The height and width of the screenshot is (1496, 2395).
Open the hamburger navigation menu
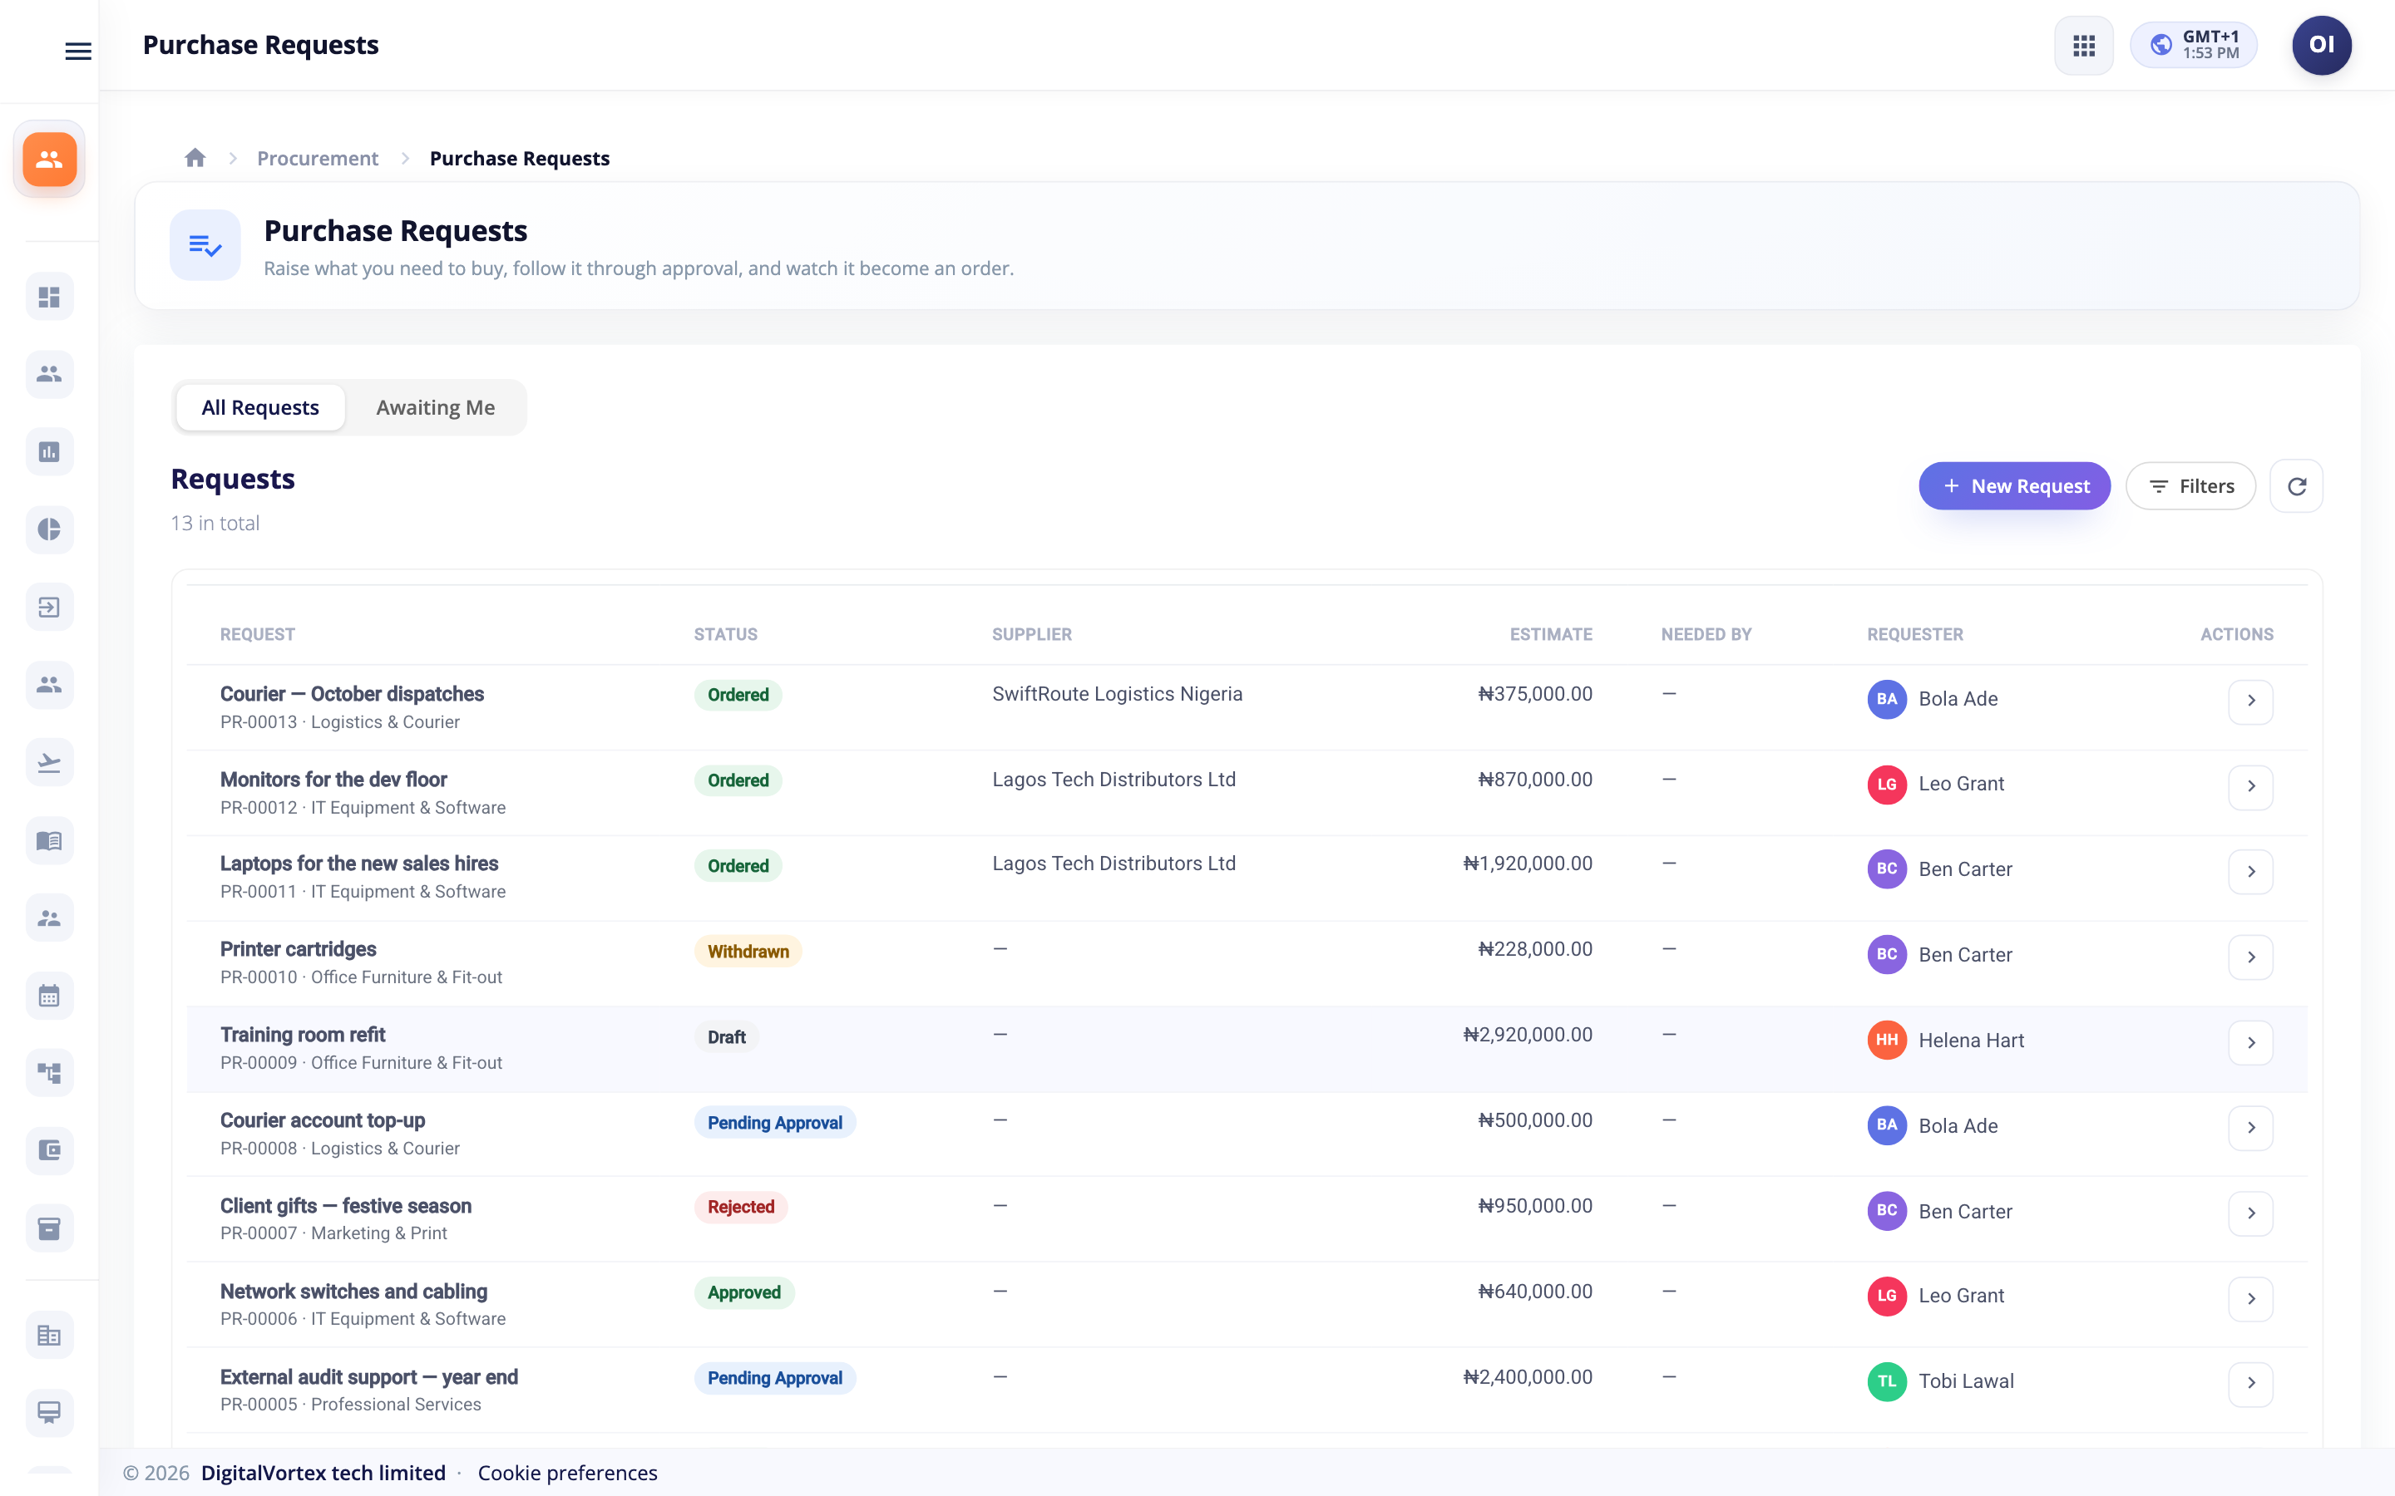point(78,51)
